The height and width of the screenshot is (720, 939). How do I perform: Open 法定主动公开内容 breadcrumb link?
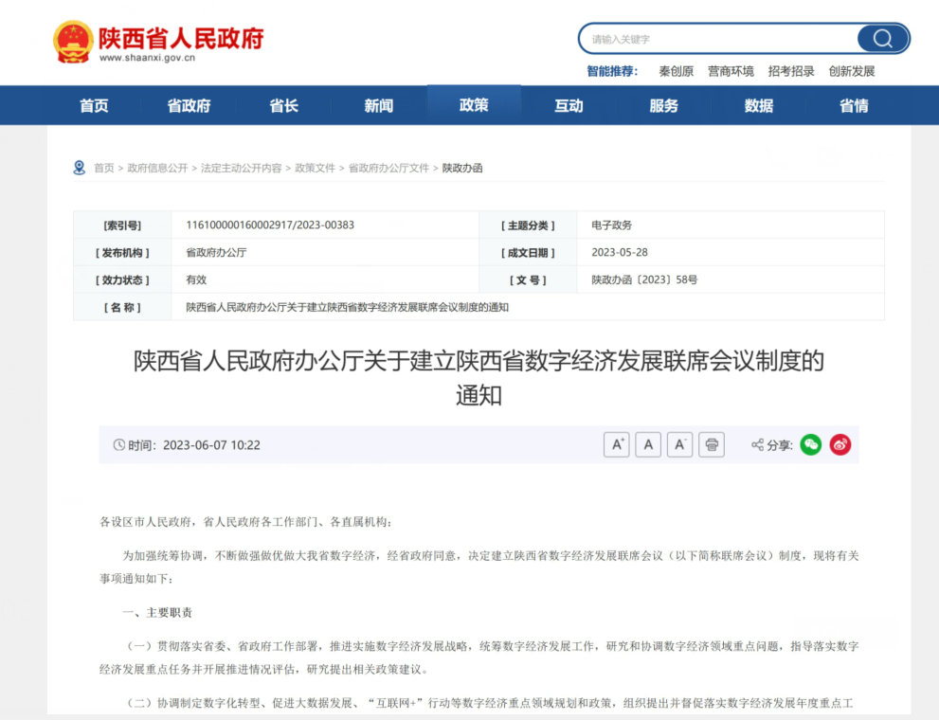pyautogui.click(x=242, y=169)
